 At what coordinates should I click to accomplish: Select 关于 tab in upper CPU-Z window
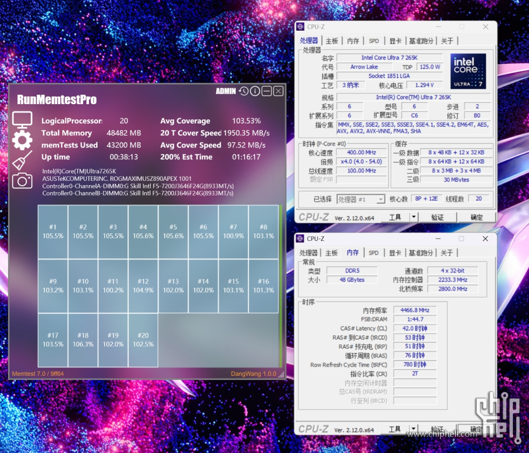tap(447, 41)
